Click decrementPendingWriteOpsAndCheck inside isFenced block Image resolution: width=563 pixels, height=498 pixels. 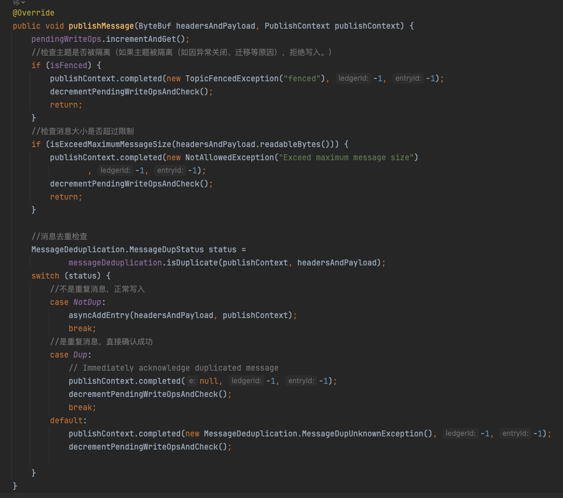(129, 92)
